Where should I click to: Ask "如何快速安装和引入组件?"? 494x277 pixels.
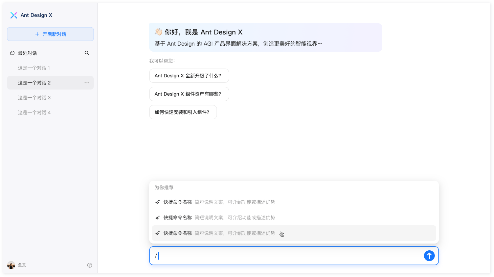(x=183, y=112)
